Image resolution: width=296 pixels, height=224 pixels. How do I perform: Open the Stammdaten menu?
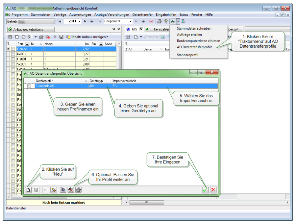(x=40, y=15)
